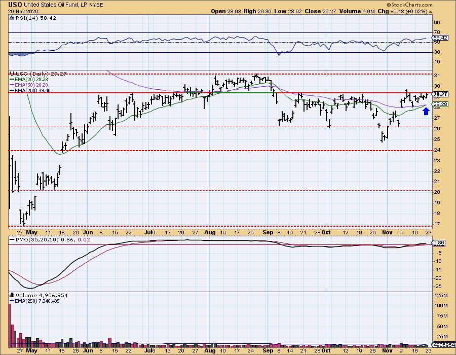Viewport: 456px width, 355px height.
Task: Click the 17 price axis label
Action: (x=437, y=224)
